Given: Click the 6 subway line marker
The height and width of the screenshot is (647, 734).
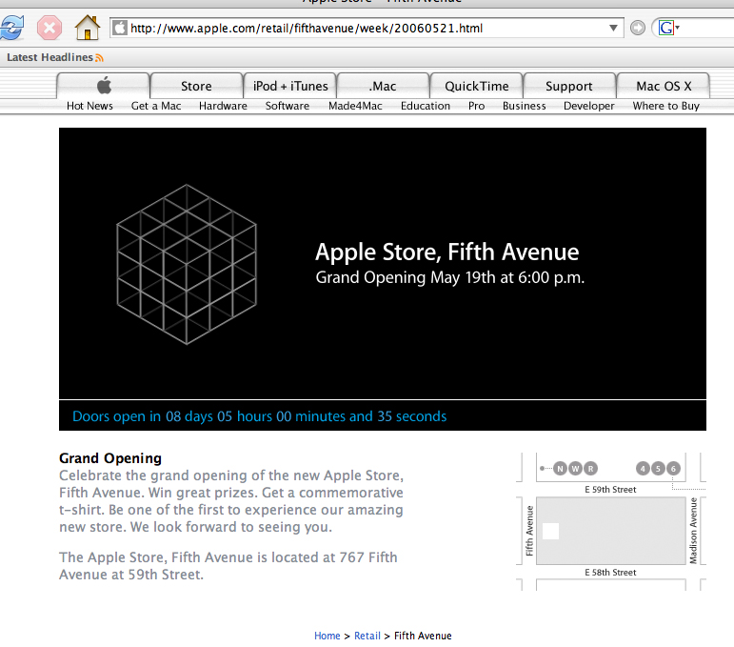Looking at the screenshot, I should click(673, 468).
